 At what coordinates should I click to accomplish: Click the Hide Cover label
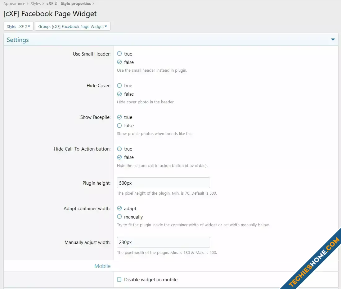99,86
